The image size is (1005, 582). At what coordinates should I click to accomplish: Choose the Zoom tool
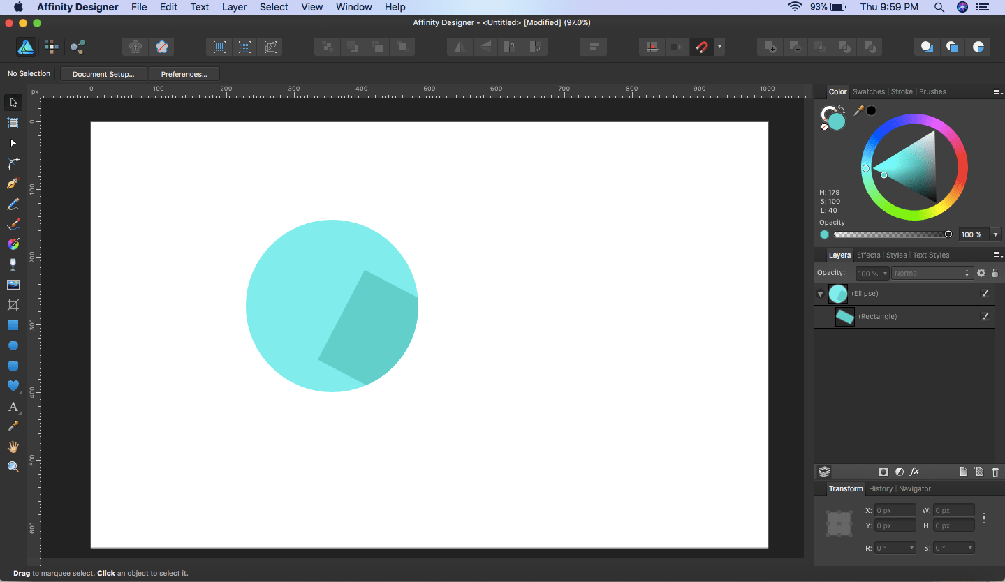click(x=13, y=467)
